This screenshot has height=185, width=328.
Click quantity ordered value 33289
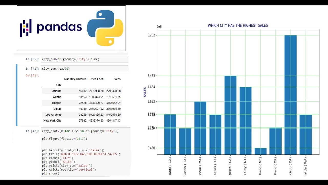point(83,115)
